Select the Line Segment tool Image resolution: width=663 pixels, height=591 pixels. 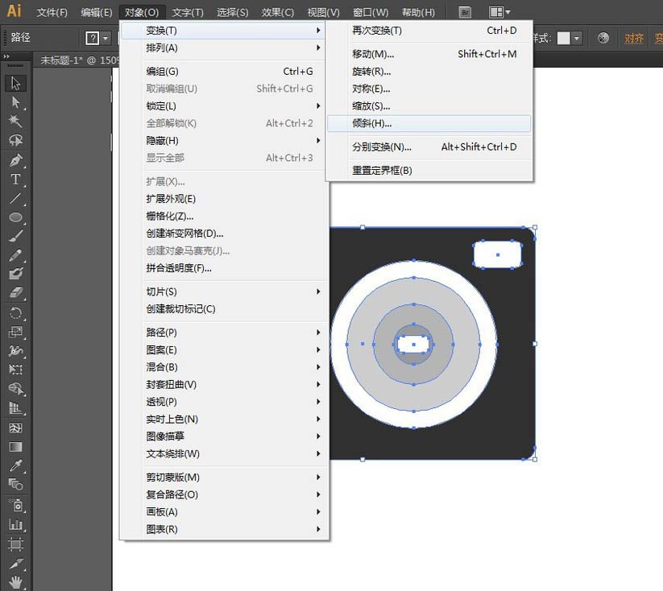tap(15, 198)
